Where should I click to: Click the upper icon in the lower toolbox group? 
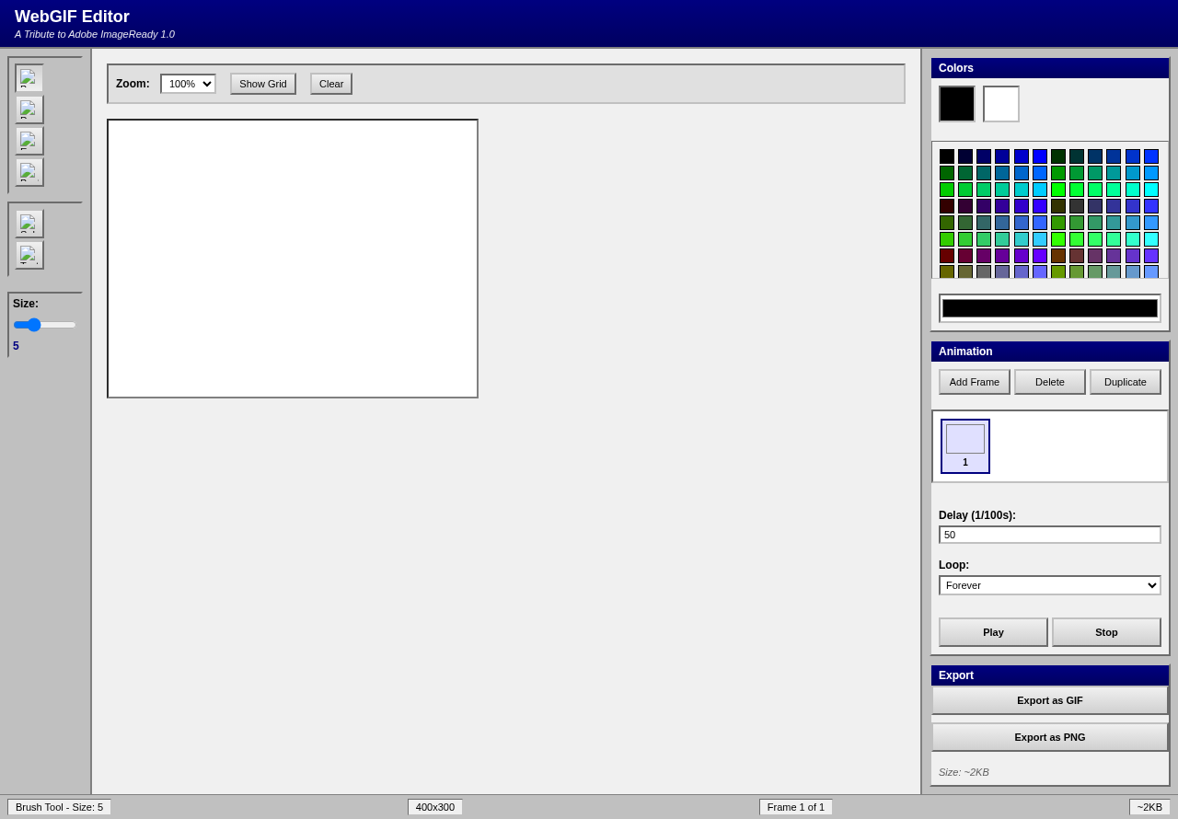[x=29, y=223]
